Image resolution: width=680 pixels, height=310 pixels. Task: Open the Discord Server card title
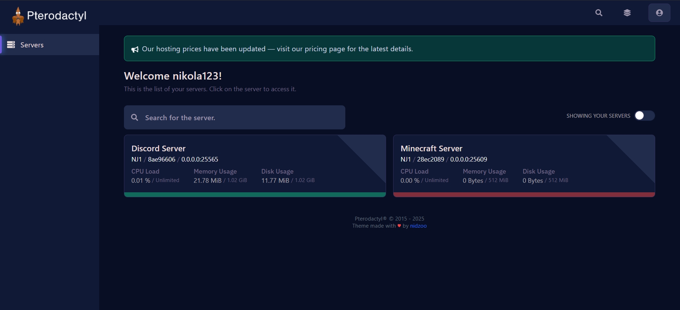tap(158, 148)
